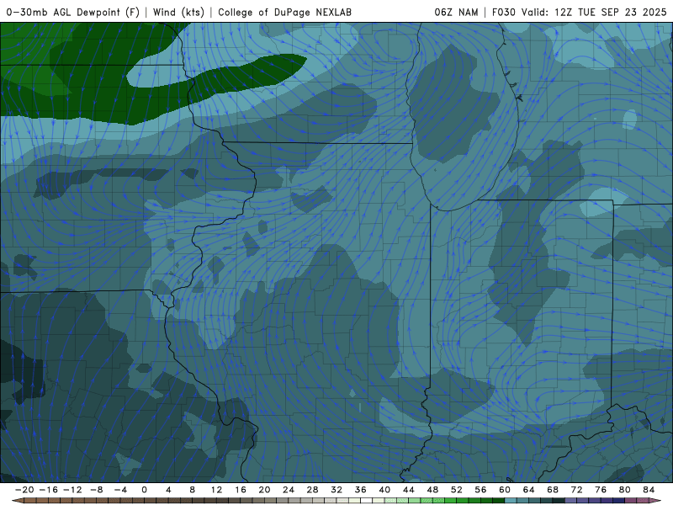Click the 56 value on the legend

coord(480,490)
